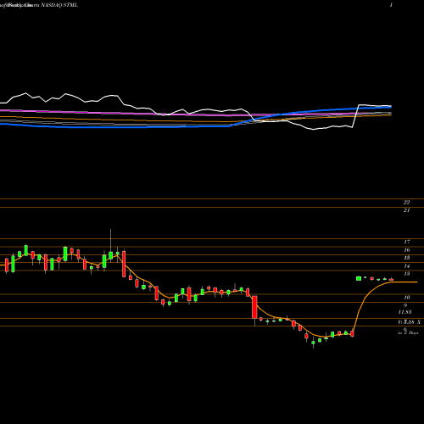Pick the 15 price level label
The height and width of the screenshot is (424, 424).
point(406,258)
